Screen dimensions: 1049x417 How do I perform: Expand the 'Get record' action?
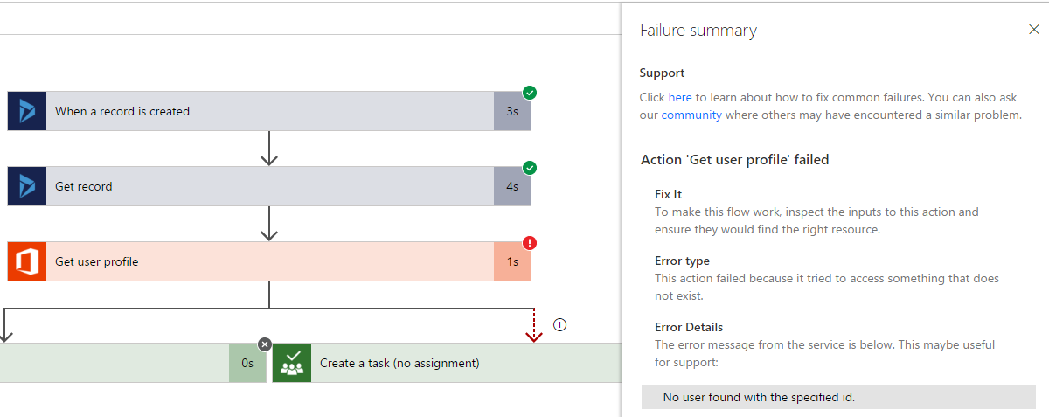tap(262, 186)
